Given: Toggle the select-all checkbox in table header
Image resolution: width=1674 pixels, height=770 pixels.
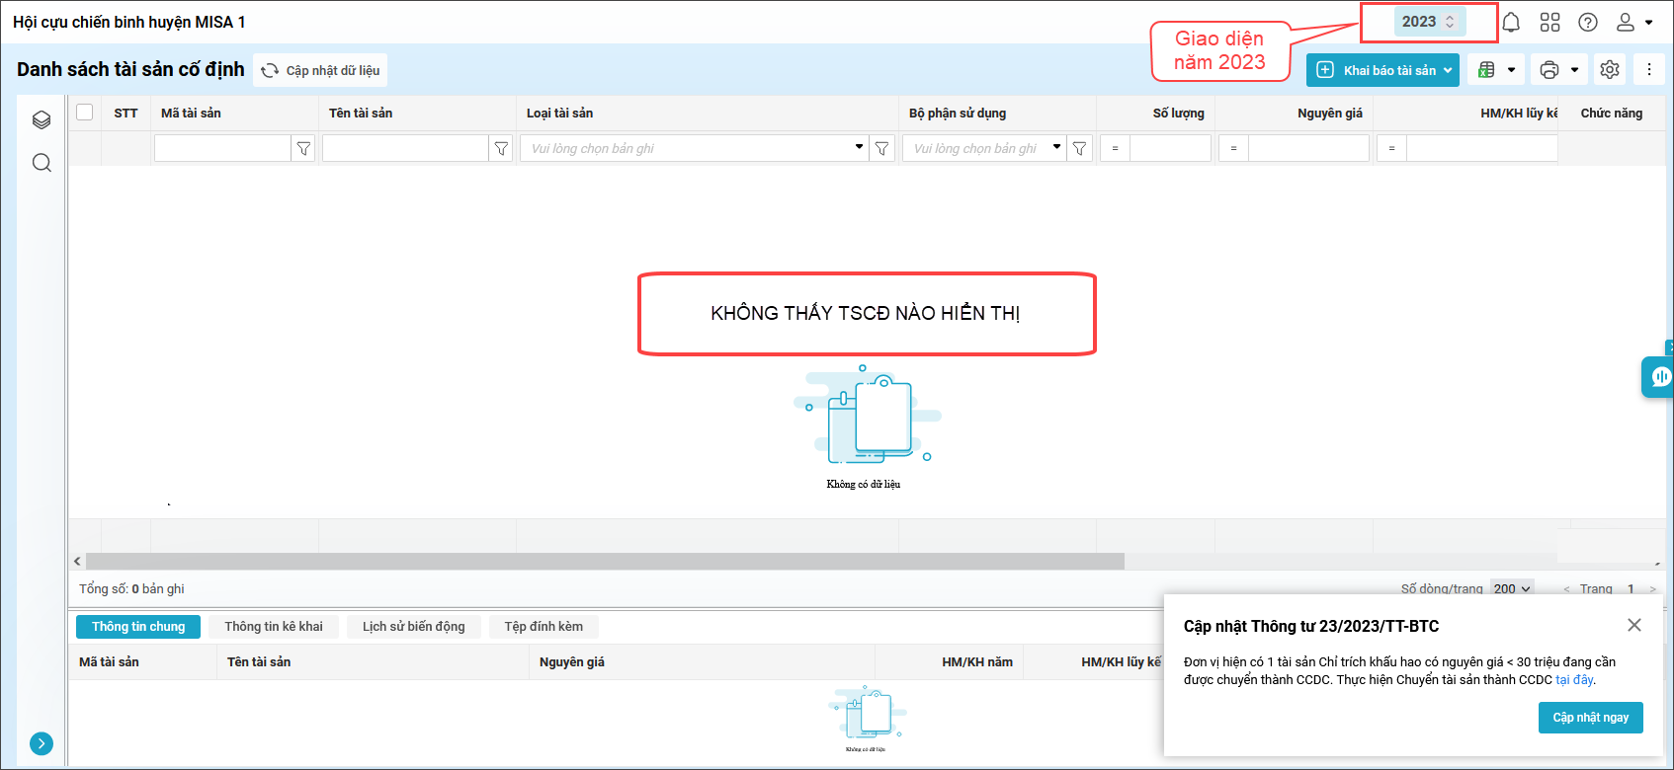Looking at the screenshot, I should point(85,113).
